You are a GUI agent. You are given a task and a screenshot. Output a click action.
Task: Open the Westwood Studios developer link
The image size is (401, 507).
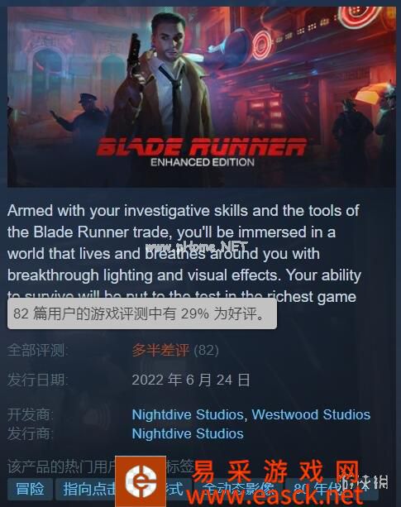(x=311, y=414)
